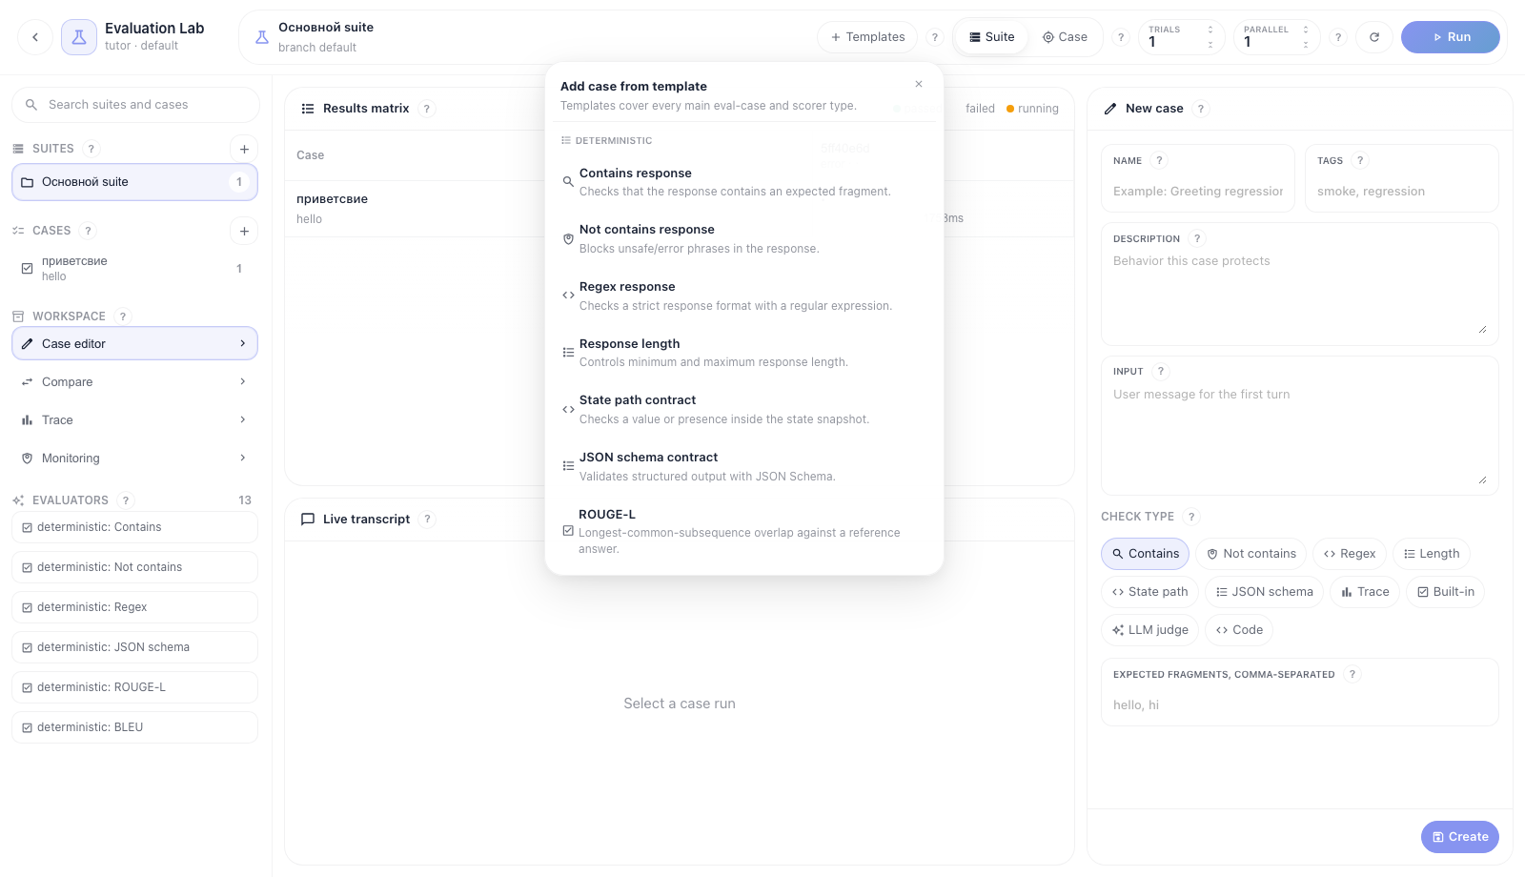Screen dimensions: 1525x877
Task: Open deterministic: Contains evaluator
Action: (134, 527)
